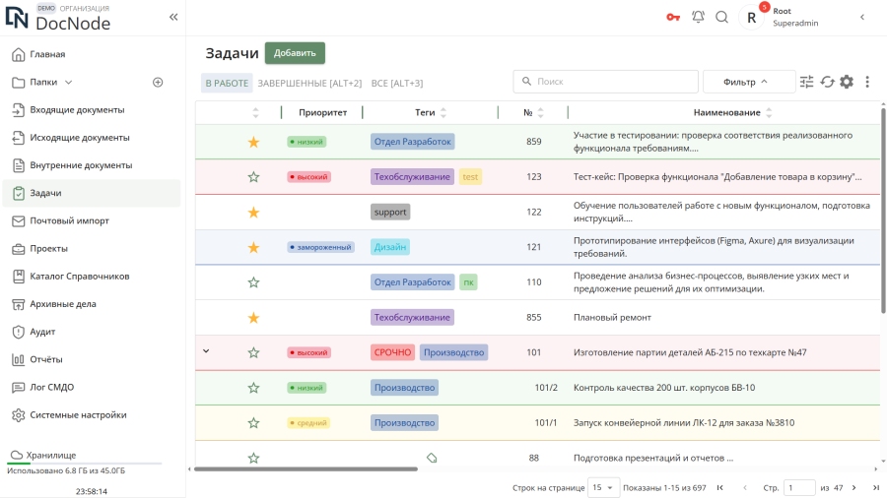
Task: Click the red key icon in header
Action: pyautogui.click(x=673, y=17)
